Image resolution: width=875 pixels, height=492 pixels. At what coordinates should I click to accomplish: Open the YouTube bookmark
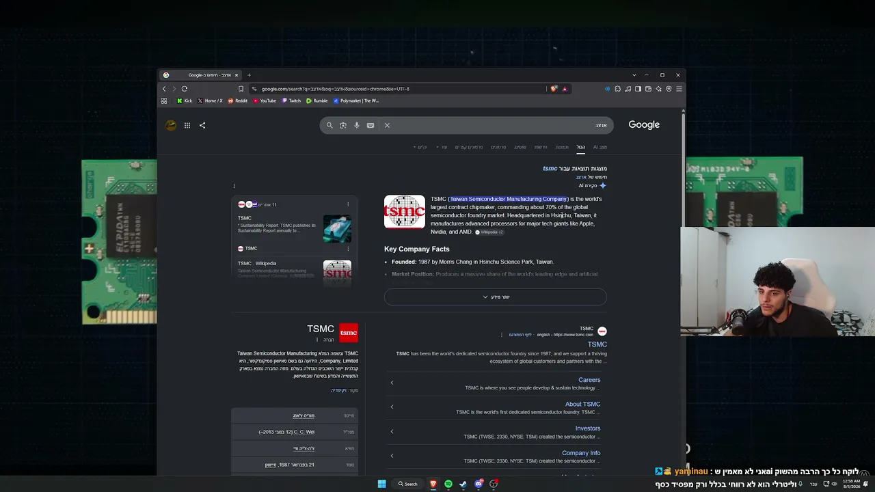(x=265, y=100)
